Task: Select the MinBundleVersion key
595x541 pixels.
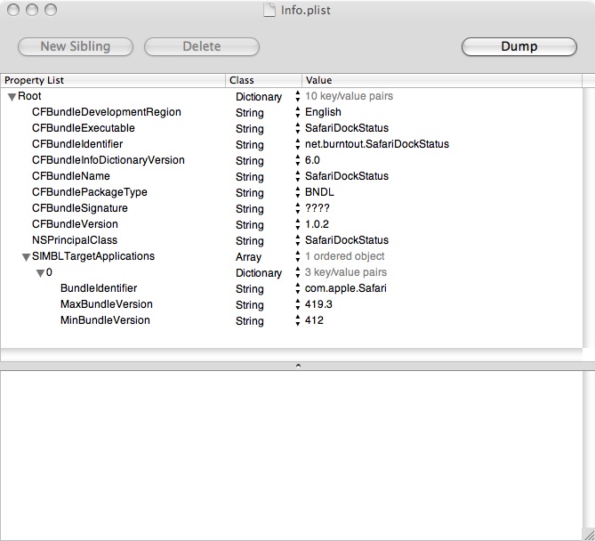Action: pos(105,320)
